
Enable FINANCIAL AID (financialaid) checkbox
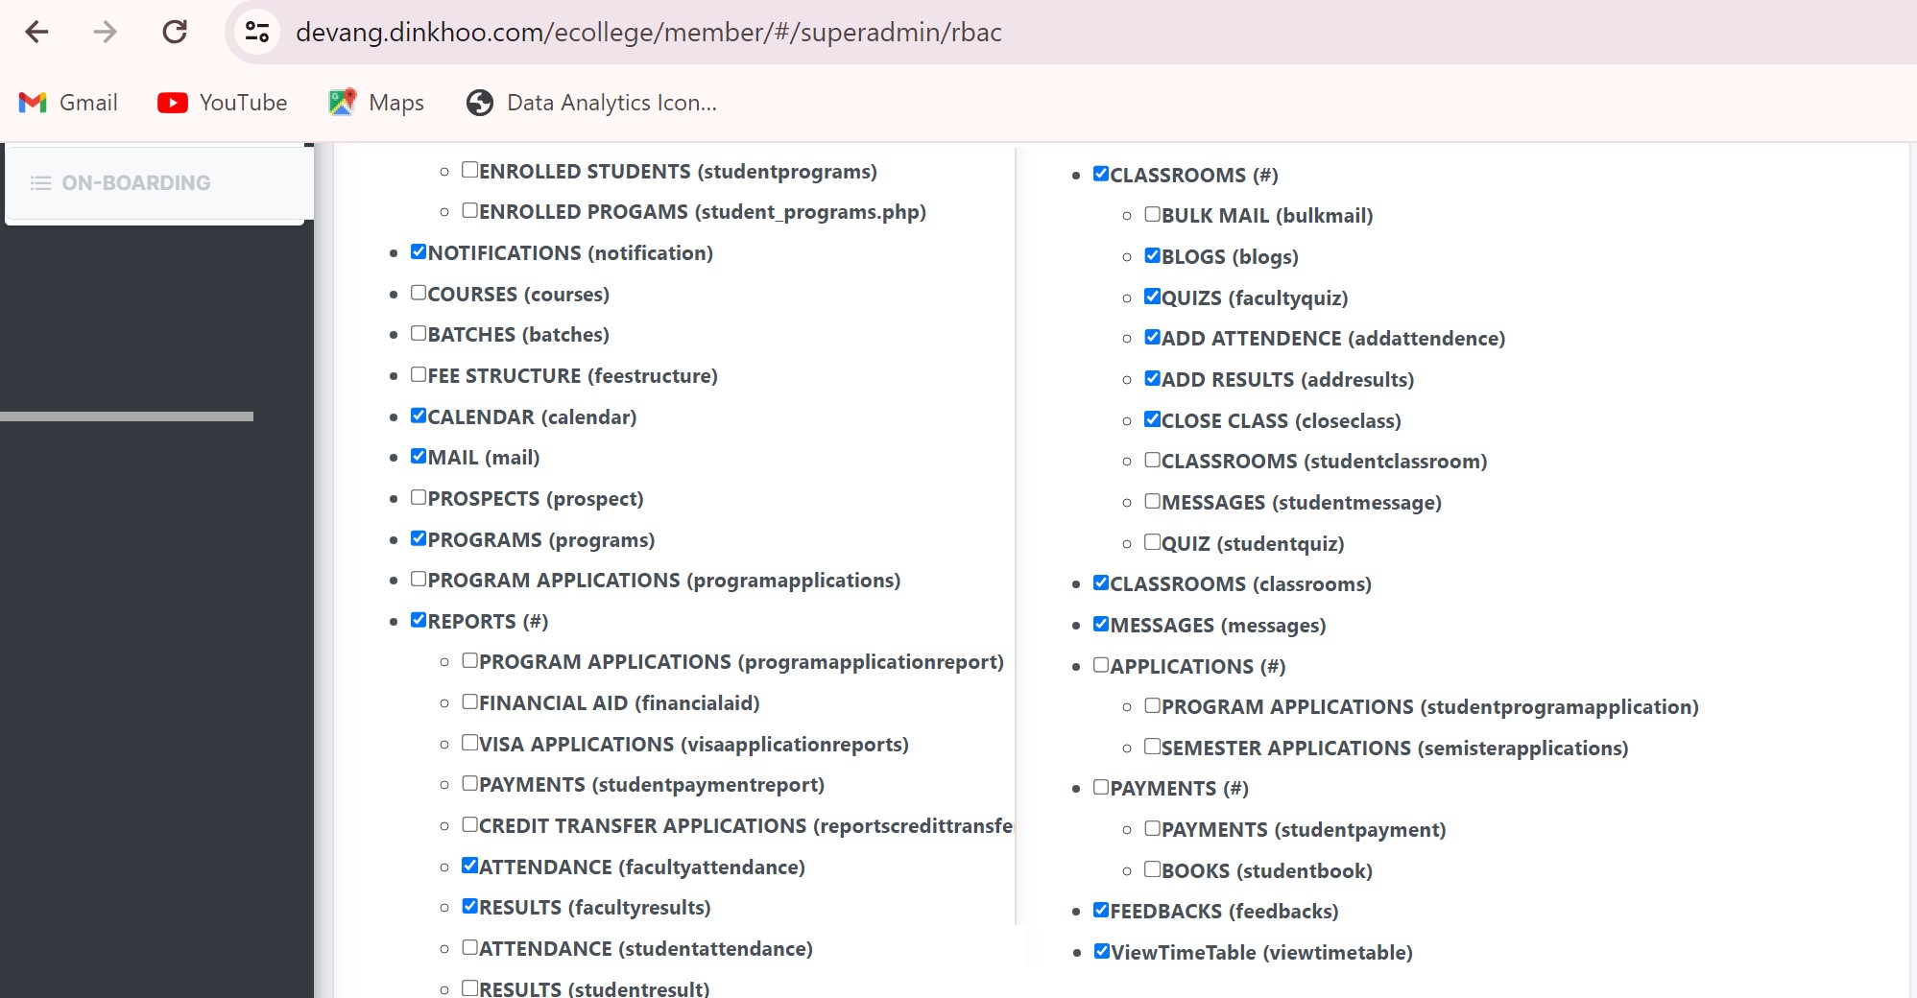point(470,701)
